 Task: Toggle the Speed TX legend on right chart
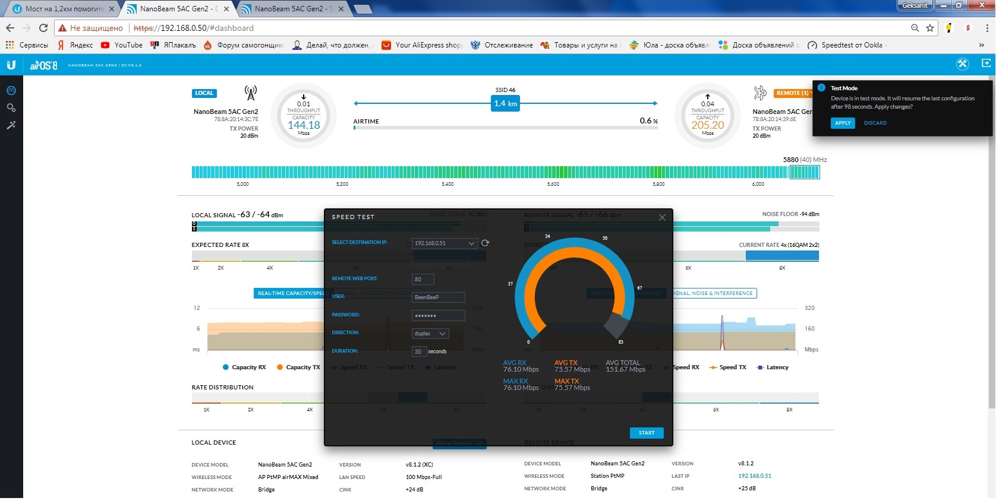pos(728,367)
